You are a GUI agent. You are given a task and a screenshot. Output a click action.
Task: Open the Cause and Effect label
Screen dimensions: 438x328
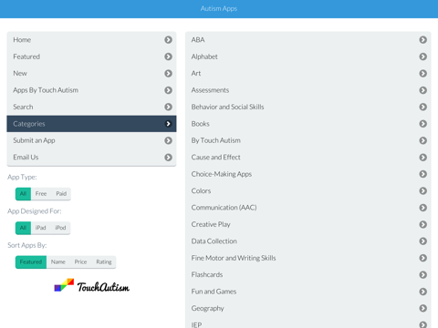point(215,158)
